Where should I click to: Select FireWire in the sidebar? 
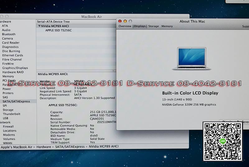click(8, 64)
